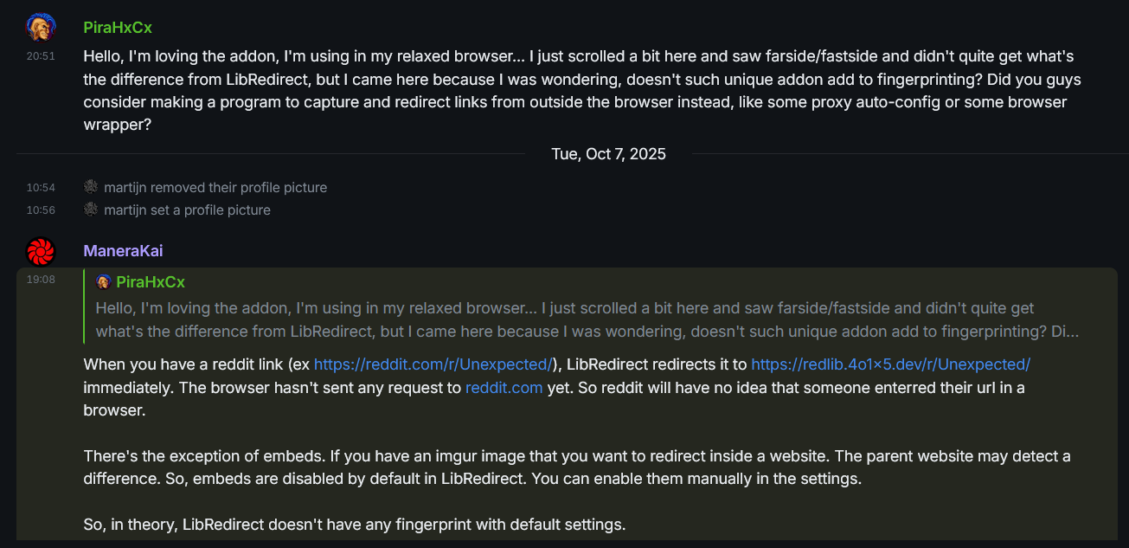The height and width of the screenshot is (548, 1129).
Task: Click PiraHxCx's profile avatar at top
Action: pos(41,28)
